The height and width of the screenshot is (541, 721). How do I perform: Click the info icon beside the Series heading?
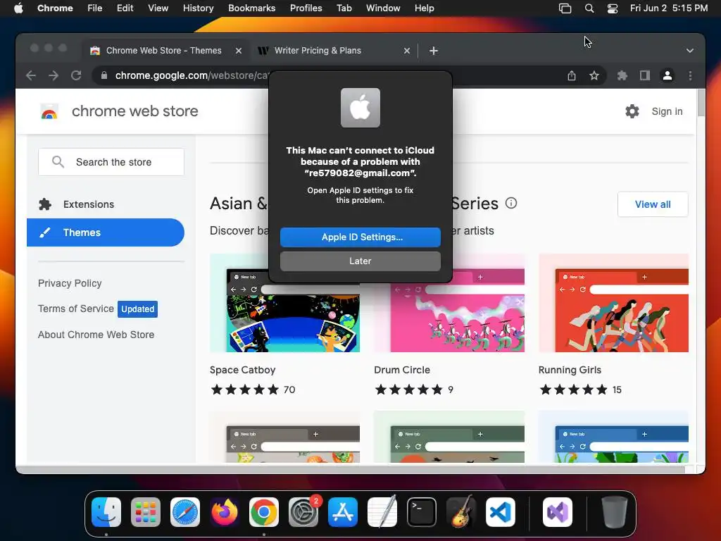coord(511,203)
